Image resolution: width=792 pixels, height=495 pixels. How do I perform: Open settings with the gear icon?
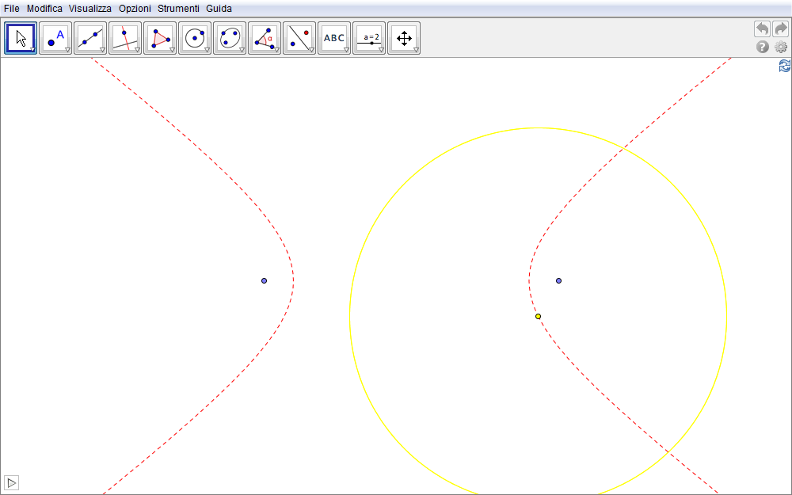pyautogui.click(x=781, y=48)
